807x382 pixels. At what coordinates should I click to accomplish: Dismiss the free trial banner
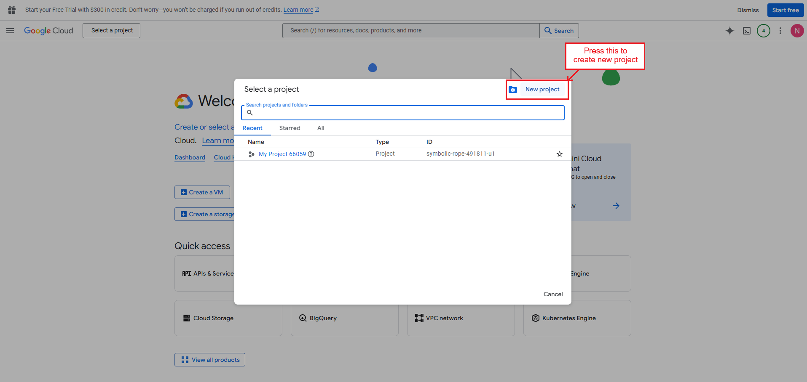pos(748,10)
